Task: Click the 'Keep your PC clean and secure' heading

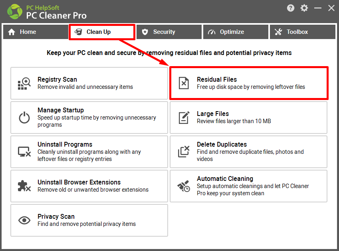Action: coord(169,53)
